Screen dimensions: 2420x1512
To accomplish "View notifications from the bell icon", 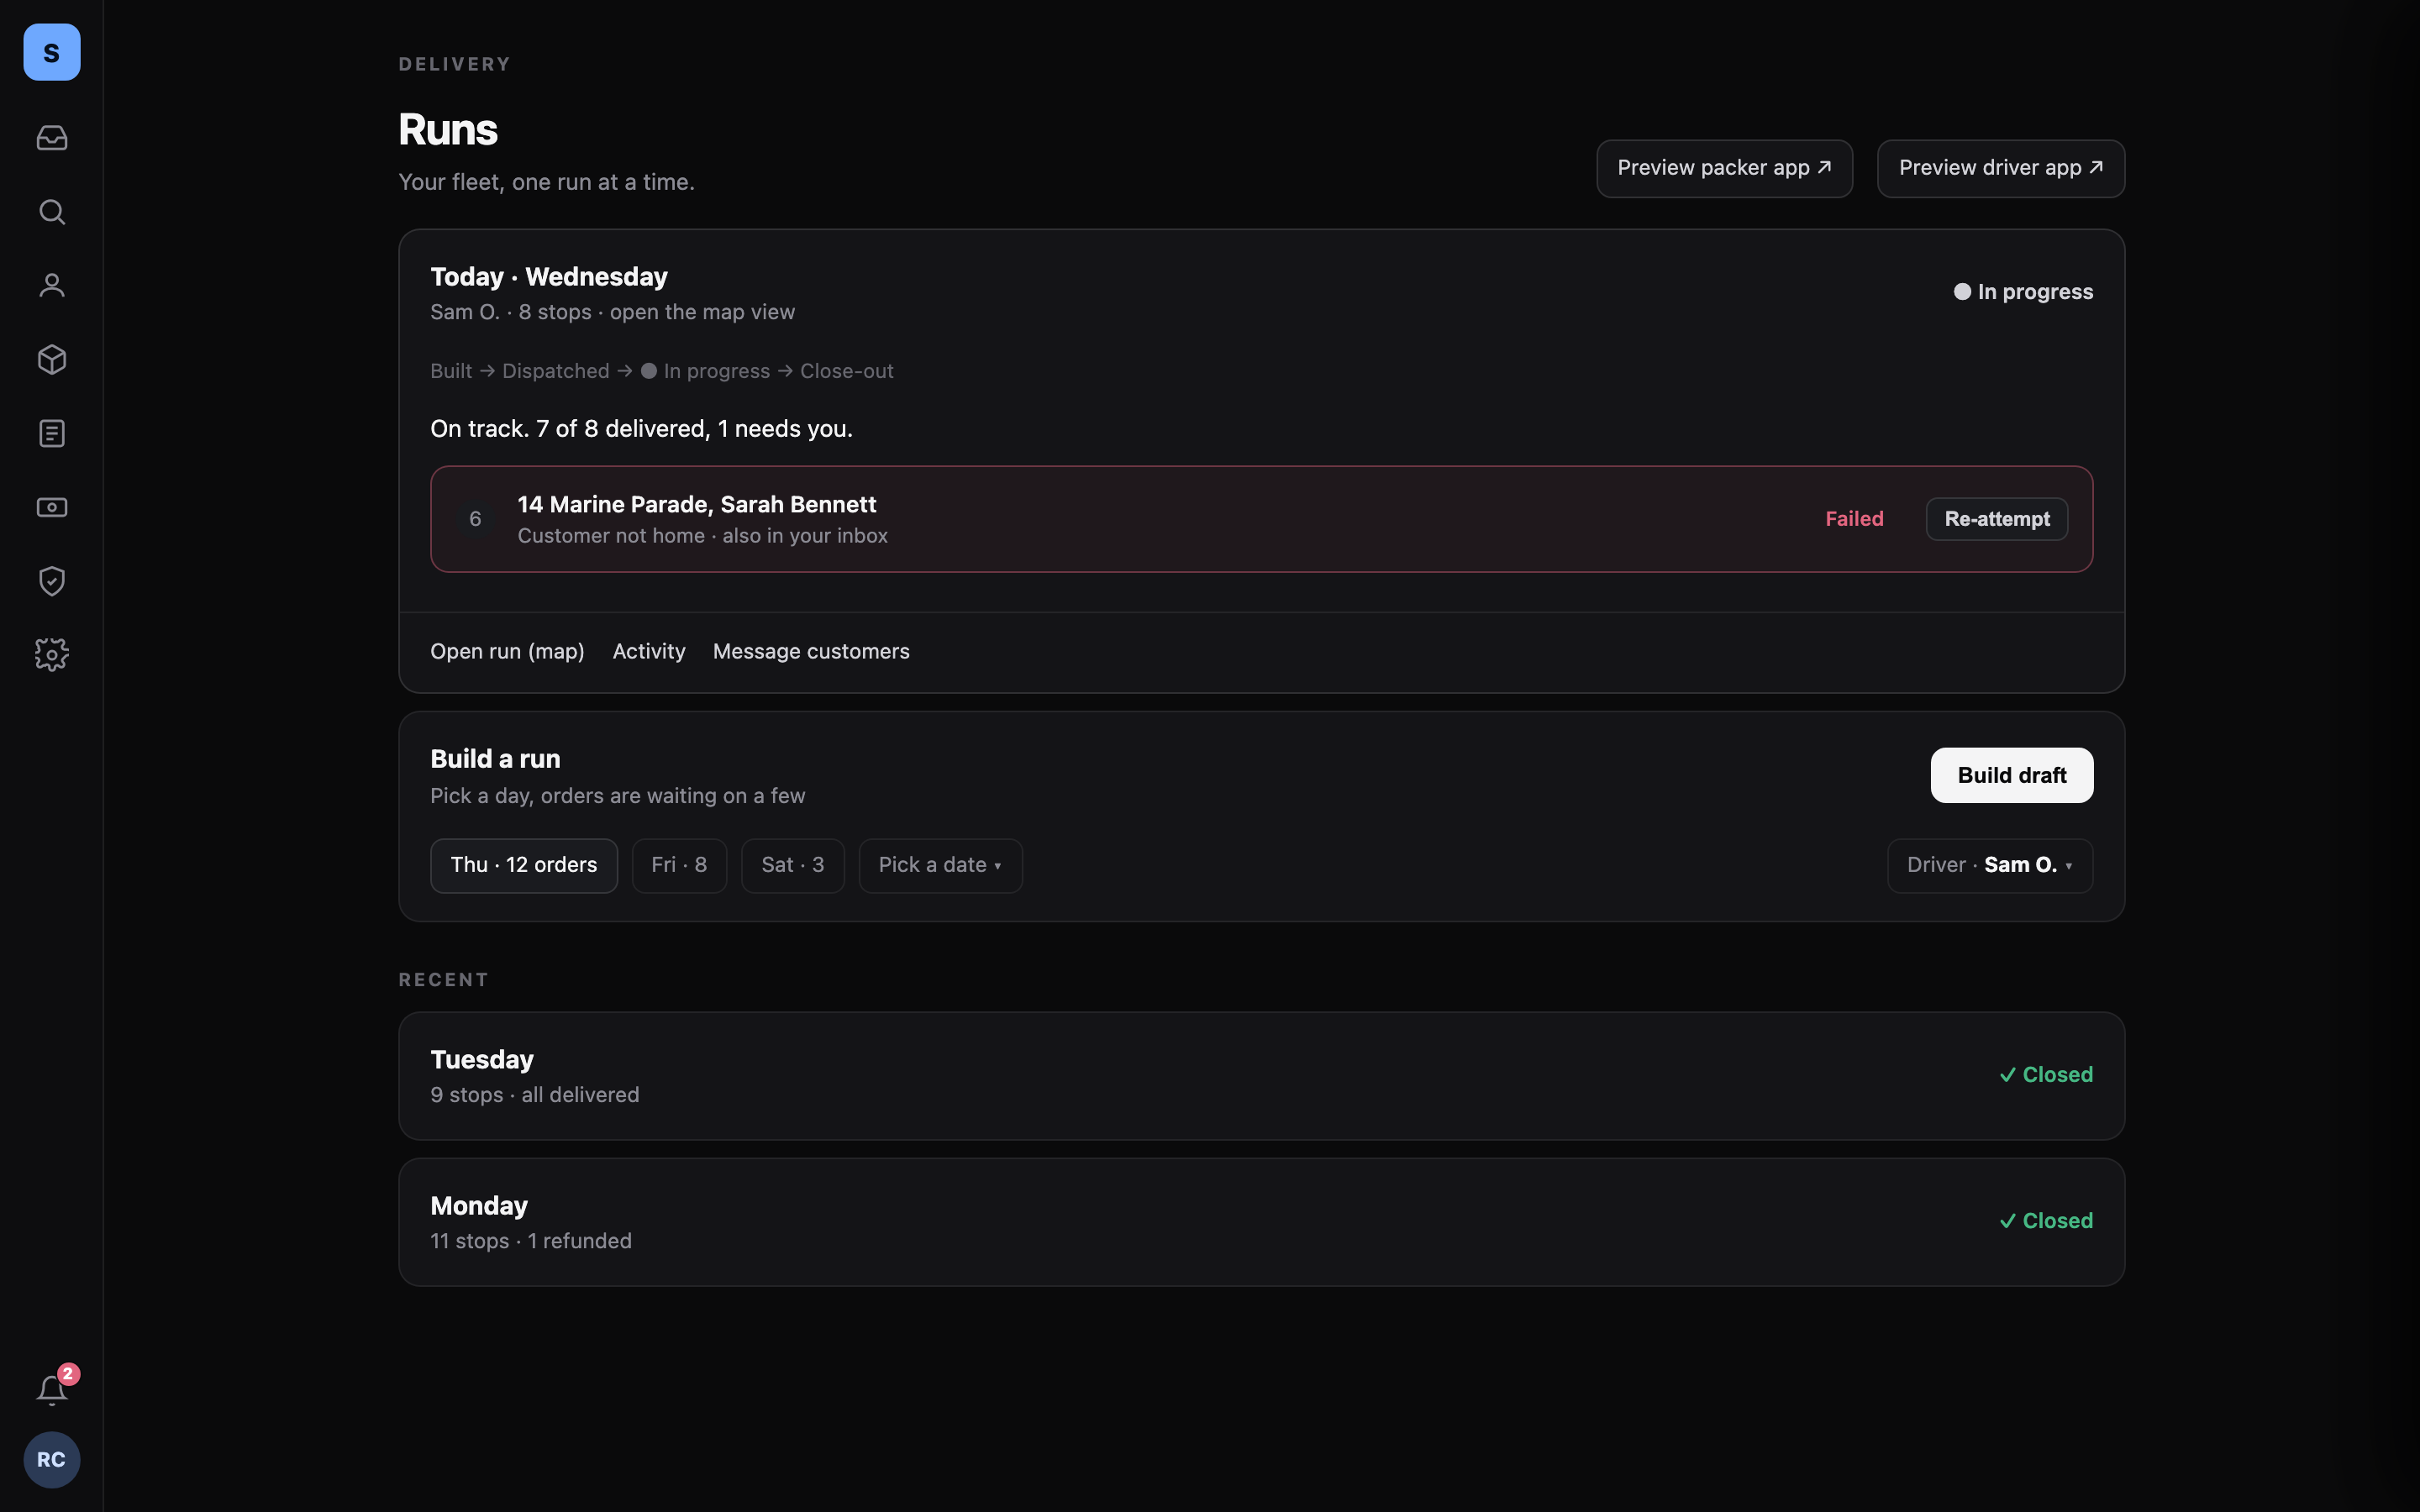I will pyautogui.click(x=52, y=1389).
